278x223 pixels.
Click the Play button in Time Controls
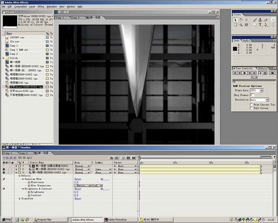(x=244, y=73)
